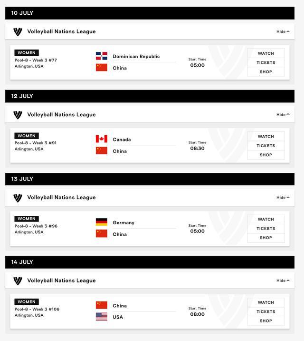Open the Germany team link

[123, 223]
